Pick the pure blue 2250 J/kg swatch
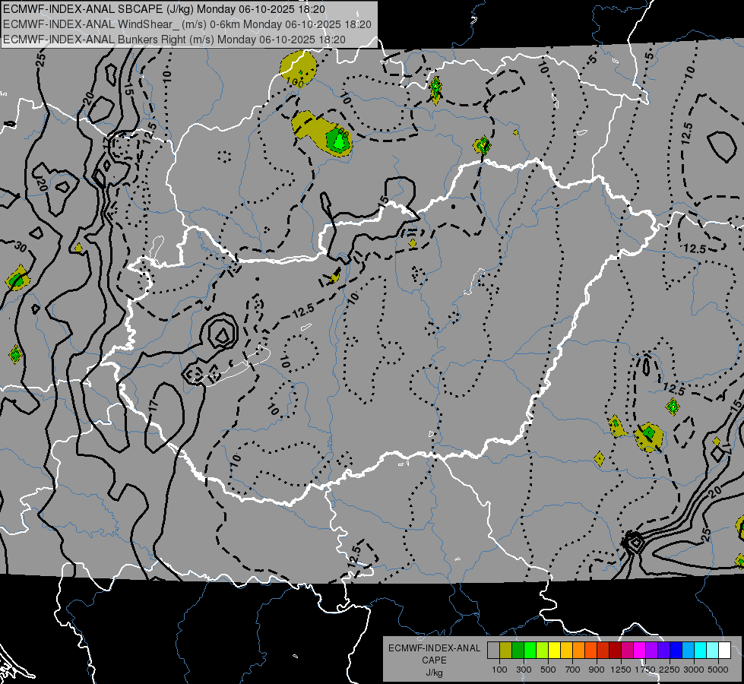Viewport: 744px width, 684px height. pos(676,651)
